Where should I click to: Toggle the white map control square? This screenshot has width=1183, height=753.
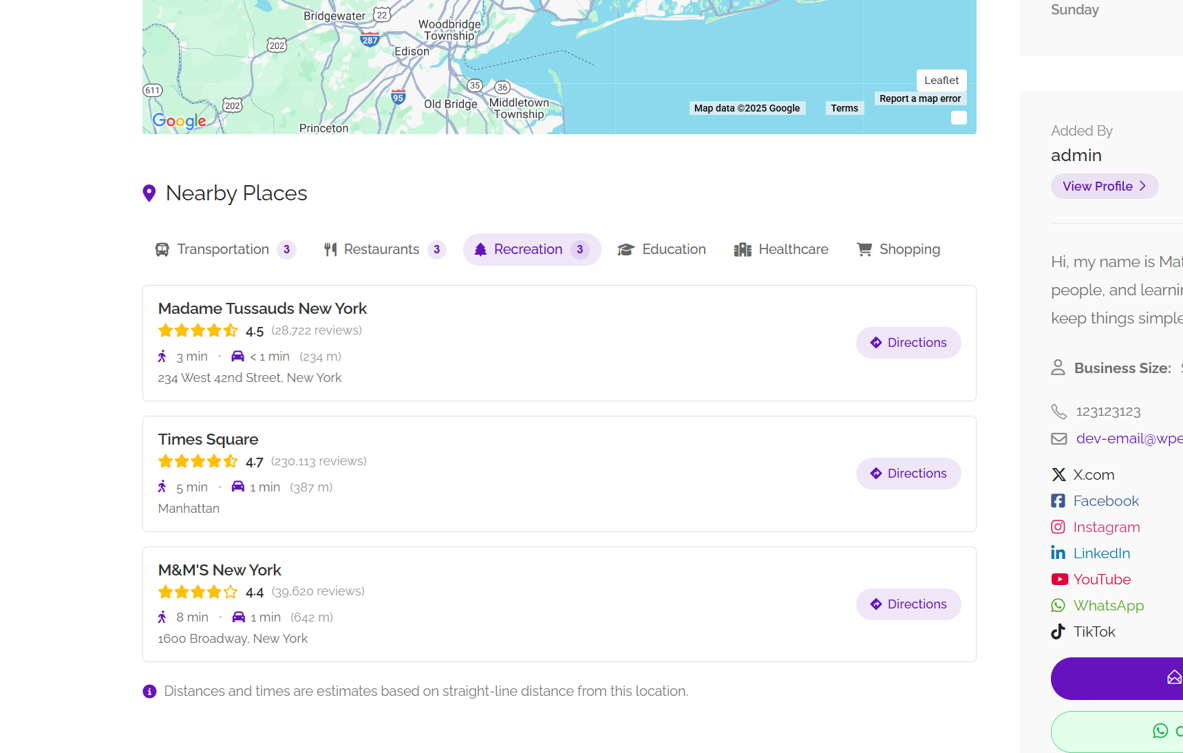pos(959,118)
